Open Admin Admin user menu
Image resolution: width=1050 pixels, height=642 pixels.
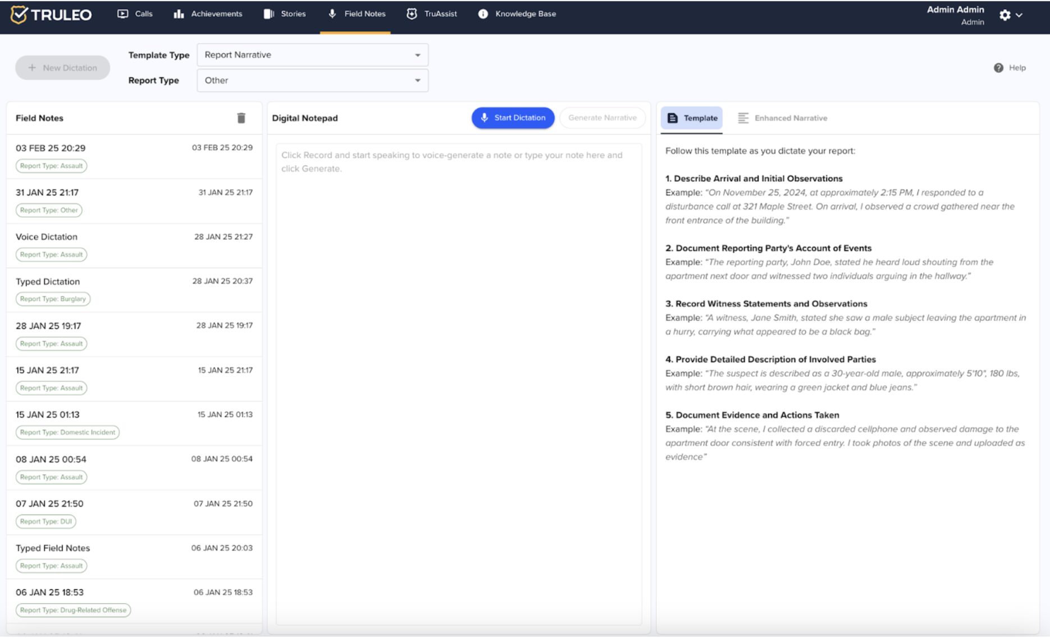click(x=955, y=15)
